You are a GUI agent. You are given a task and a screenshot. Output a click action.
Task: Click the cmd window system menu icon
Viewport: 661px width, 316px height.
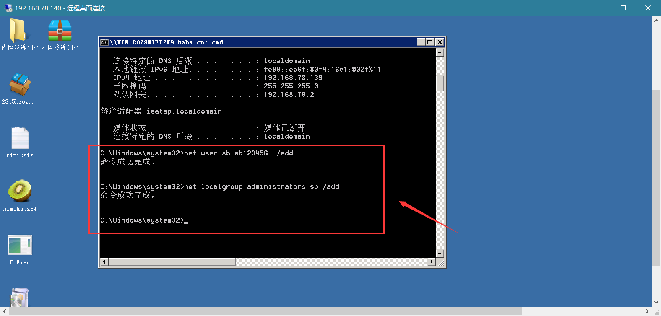(x=104, y=42)
